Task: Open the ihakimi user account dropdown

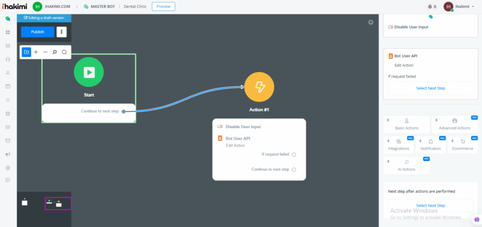Action: click(459, 7)
